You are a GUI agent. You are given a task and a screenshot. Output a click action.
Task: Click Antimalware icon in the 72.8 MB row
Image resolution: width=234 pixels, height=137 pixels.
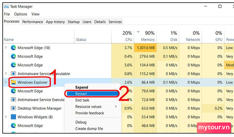tap(13, 100)
